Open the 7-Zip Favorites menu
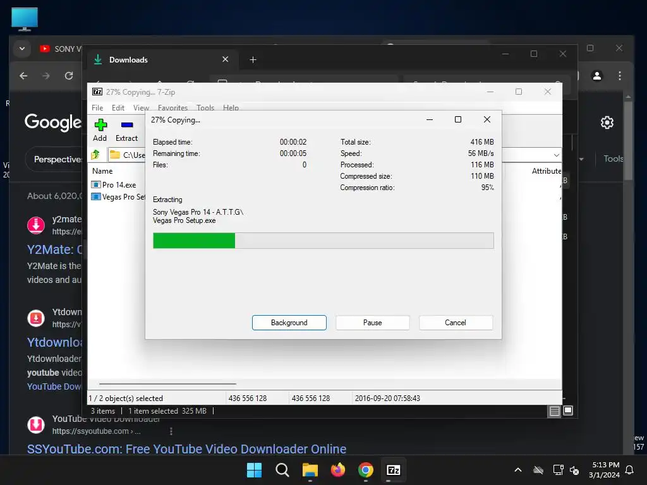Viewport: 647px width, 485px height. point(173,107)
